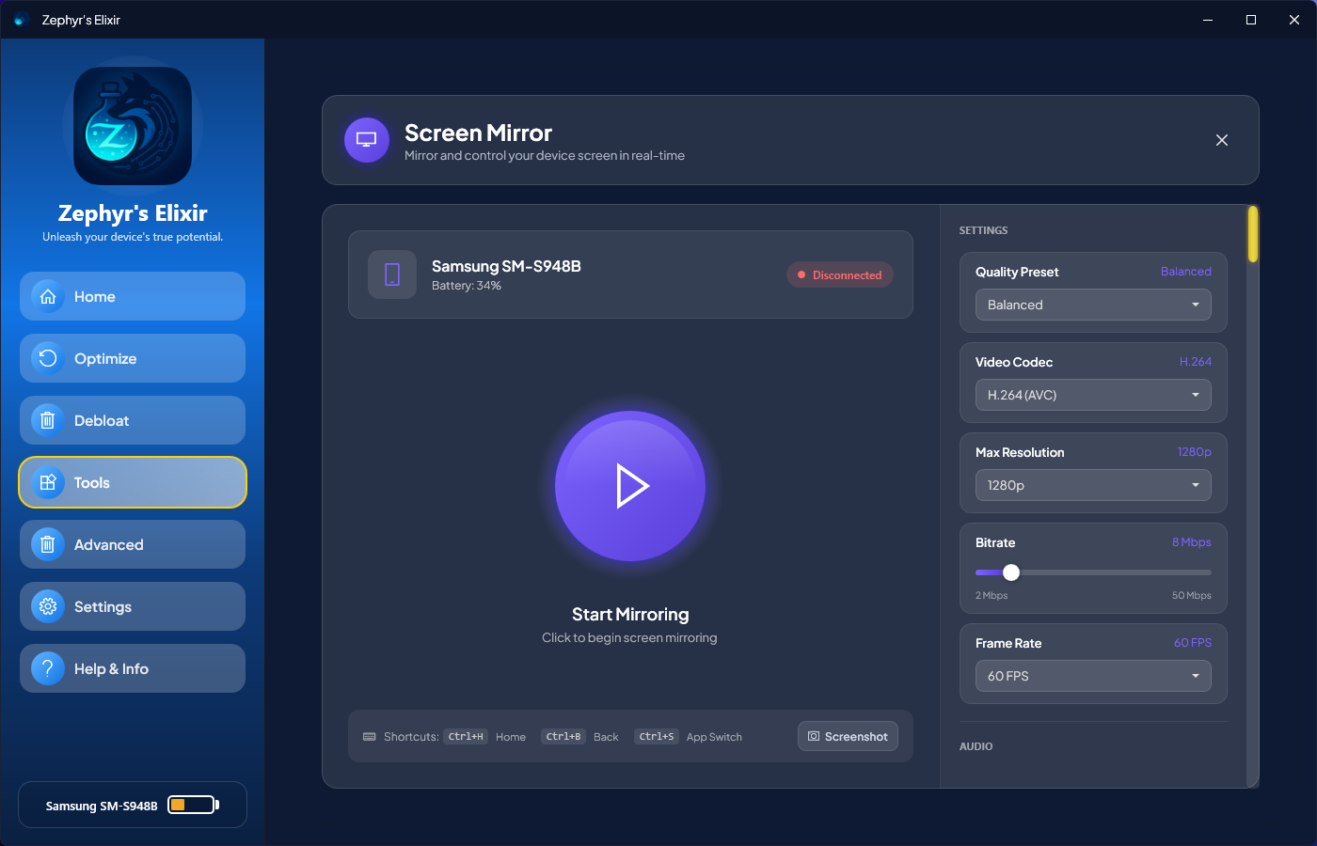Click the purple Screen Mirror monitor icon
Screen dimensions: 1317x846
pyautogui.click(x=367, y=140)
